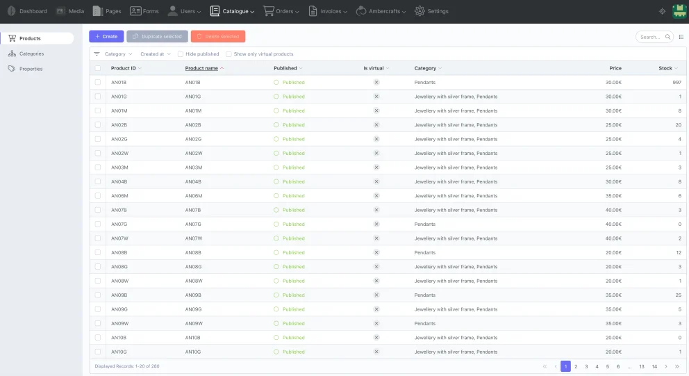Select the checkbox for product AN10G

pos(97,352)
